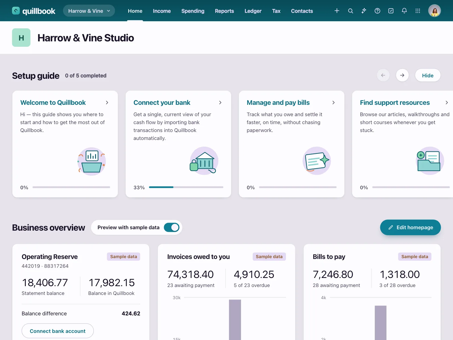
Task: Open the Ledger menu
Action: (x=253, y=11)
